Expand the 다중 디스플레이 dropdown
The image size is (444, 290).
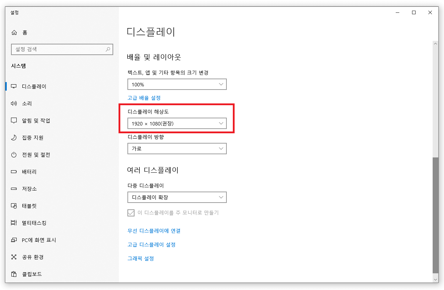coord(177,197)
